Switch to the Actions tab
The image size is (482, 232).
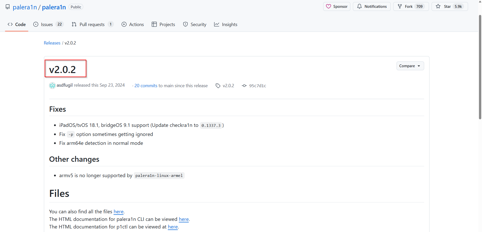pos(133,25)
